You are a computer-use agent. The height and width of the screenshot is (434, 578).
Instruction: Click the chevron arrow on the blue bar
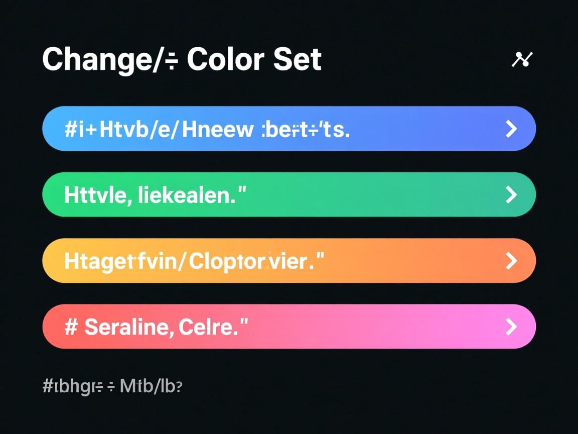[511, 129]
